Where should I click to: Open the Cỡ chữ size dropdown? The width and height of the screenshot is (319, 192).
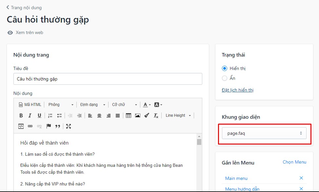coord(125,105)
